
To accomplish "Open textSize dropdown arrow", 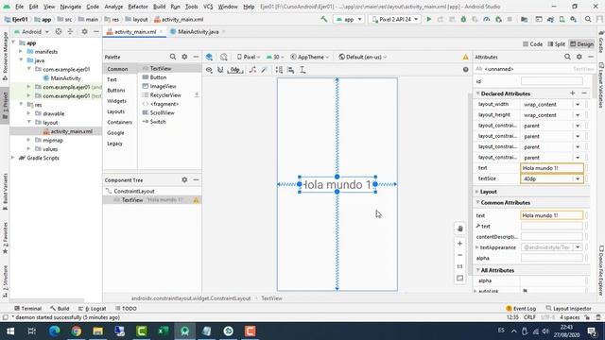I will [x=578, y=178].
